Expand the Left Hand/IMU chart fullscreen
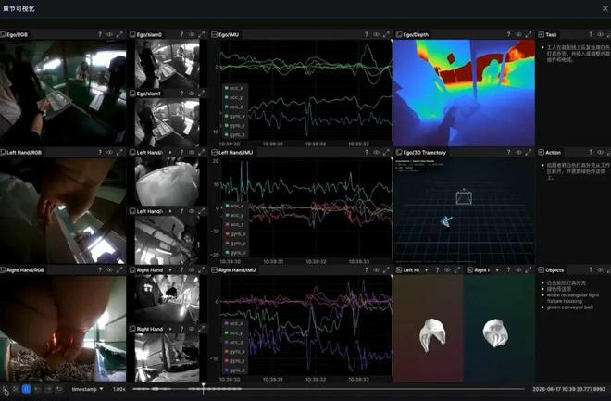The width and height of the screenshot is (611, 401). [x=386, y=153]
